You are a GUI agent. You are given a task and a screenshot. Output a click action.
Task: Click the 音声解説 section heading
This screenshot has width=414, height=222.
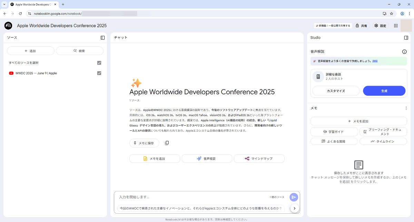[x=317, y=52]
